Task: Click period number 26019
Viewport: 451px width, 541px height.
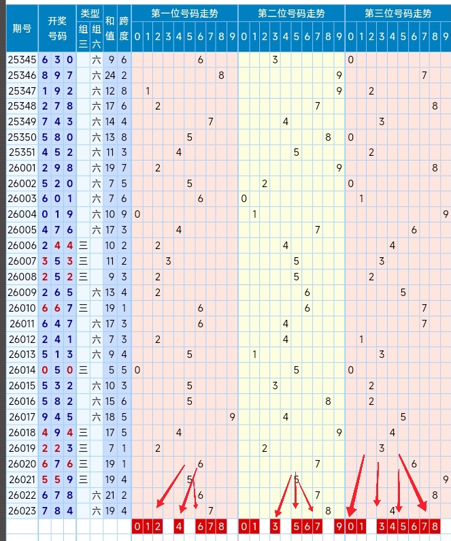Action: click(x=22, y=448)
